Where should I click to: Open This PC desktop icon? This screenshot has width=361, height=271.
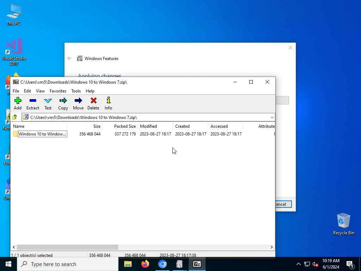coord(14,14)
